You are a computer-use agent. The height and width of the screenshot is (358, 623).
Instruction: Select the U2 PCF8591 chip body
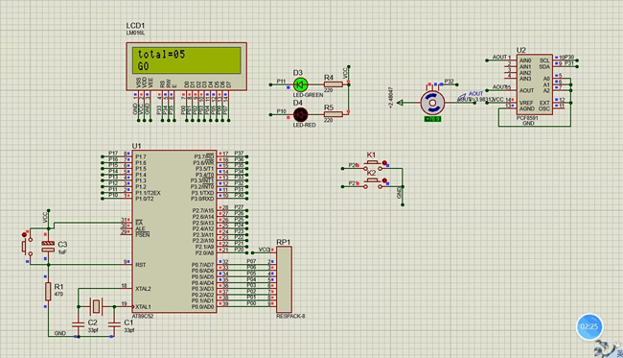point(535,84)
